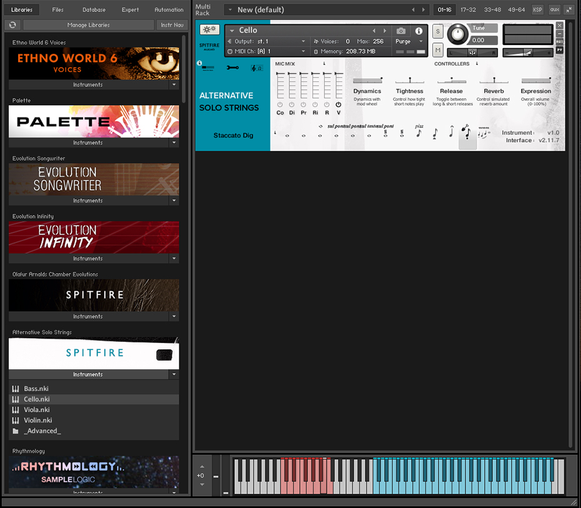The image size is (581, 508).
Task: Click the MIC MIX info icon
Action: click(324, 64)
